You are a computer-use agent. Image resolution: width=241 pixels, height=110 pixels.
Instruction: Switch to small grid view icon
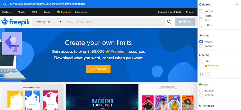(201, 74)
